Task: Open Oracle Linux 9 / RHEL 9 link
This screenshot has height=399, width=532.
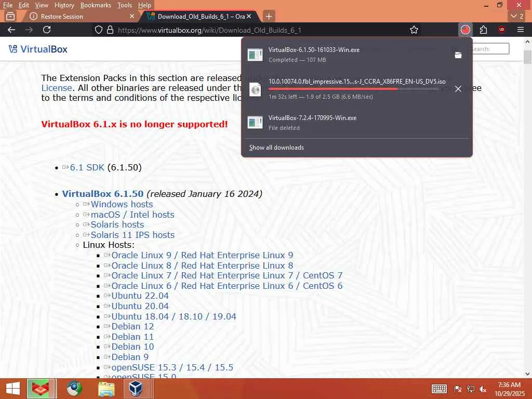Action: coord(202,255)
